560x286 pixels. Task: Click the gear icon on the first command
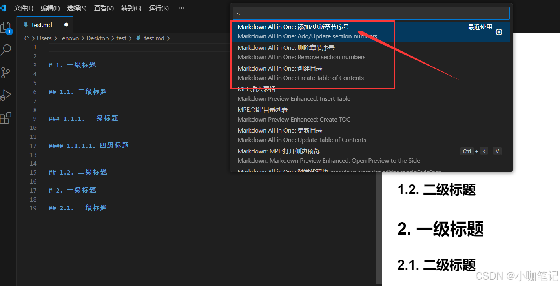tap(499, 32)
